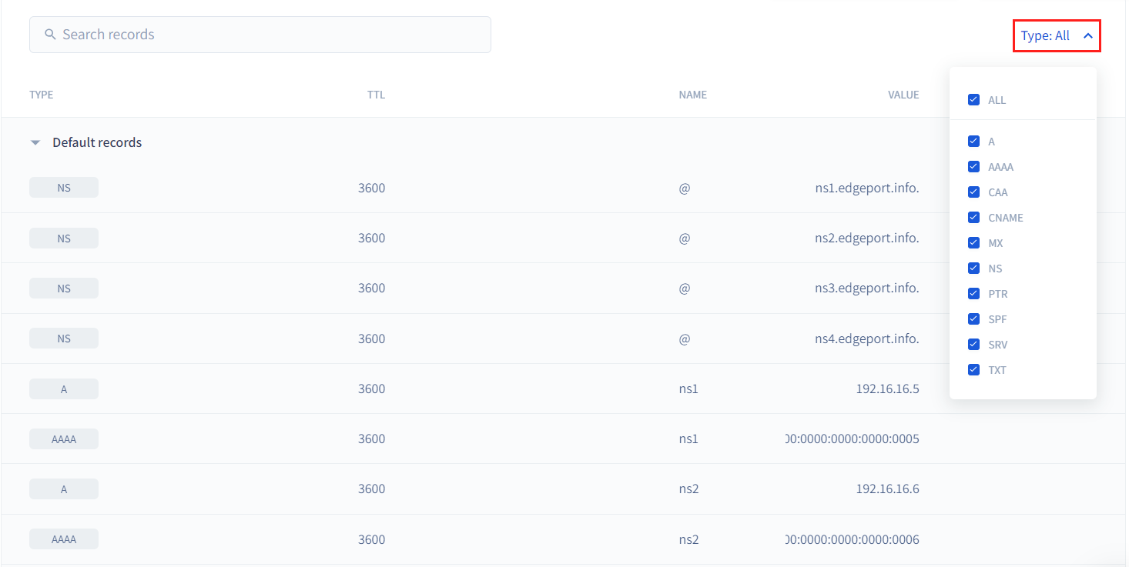
Task: Toggle the PTR filter option
Action: pos(973,294)
